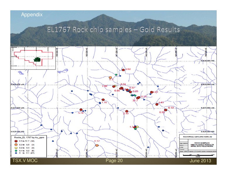Open the inset tenement location map thumbnail

pos(33,58)
